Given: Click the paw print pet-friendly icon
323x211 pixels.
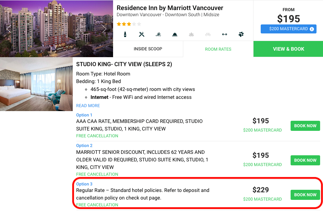Looking at the screenshot, I should tap(241, 35).
